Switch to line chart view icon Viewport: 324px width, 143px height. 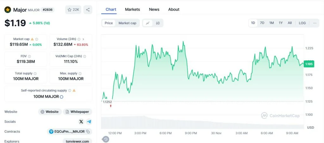(148, 23)
